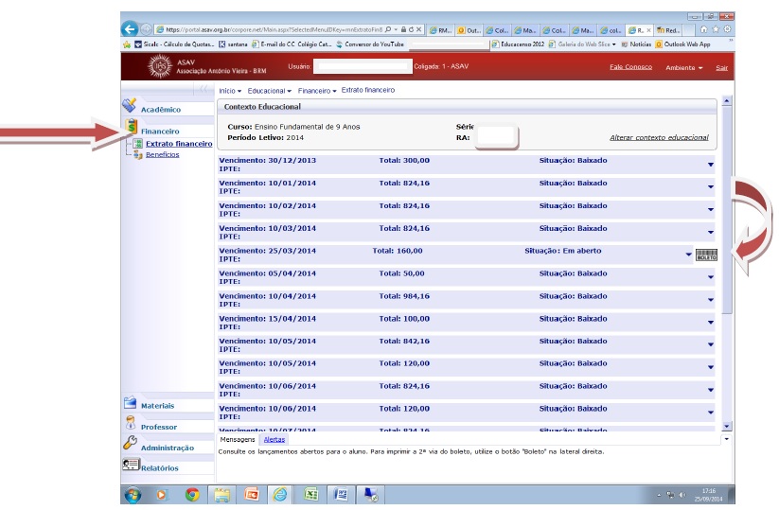Screen dimensions: 779x510
Task: Open Outlook Web App bookmark
Action: coord(682,44)
